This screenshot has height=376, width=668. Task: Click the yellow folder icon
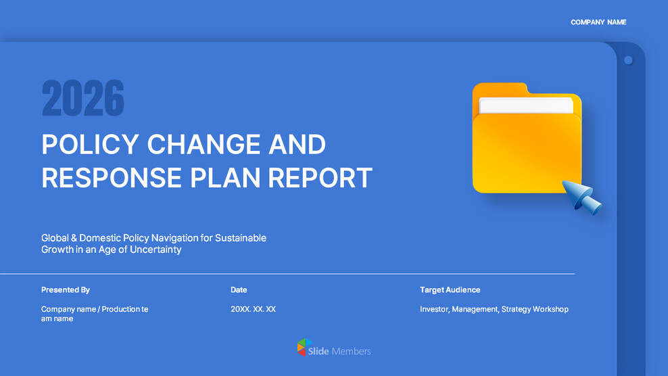(x=527, y=138)
